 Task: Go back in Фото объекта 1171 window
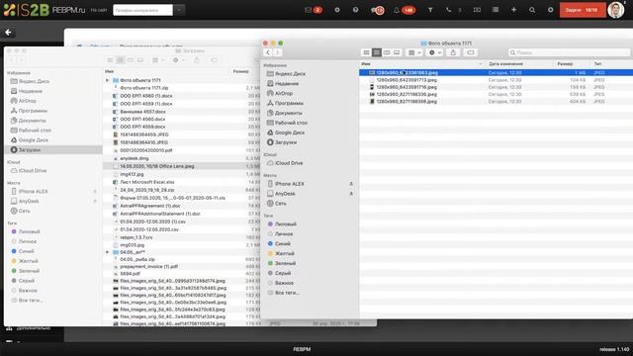point(268,52)
